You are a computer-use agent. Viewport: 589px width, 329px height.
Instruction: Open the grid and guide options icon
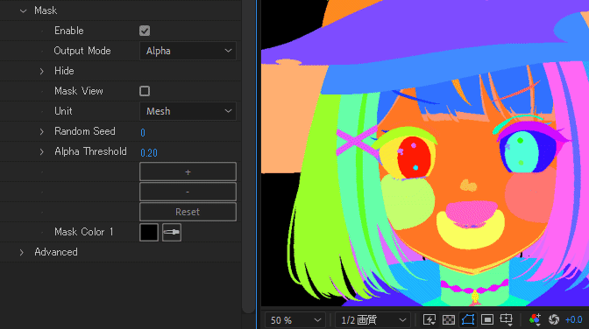click(507, 319)
